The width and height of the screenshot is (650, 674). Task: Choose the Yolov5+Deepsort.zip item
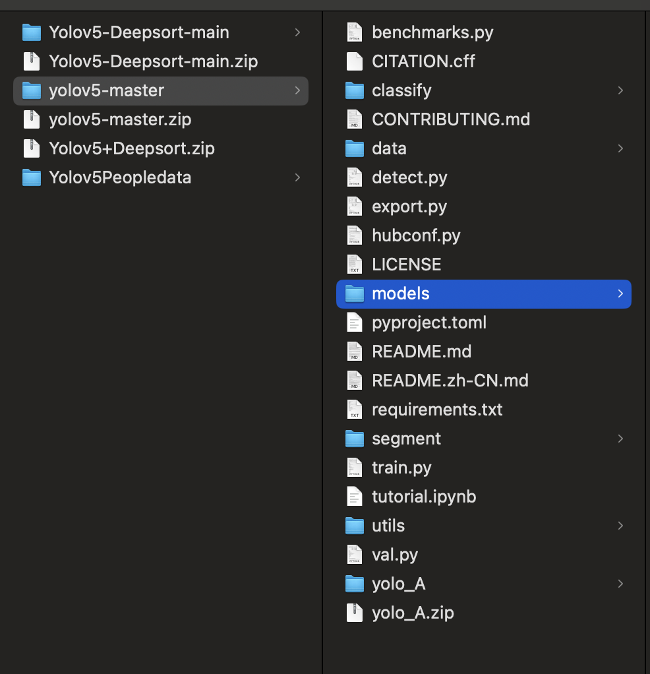click(x=131, y=148)
